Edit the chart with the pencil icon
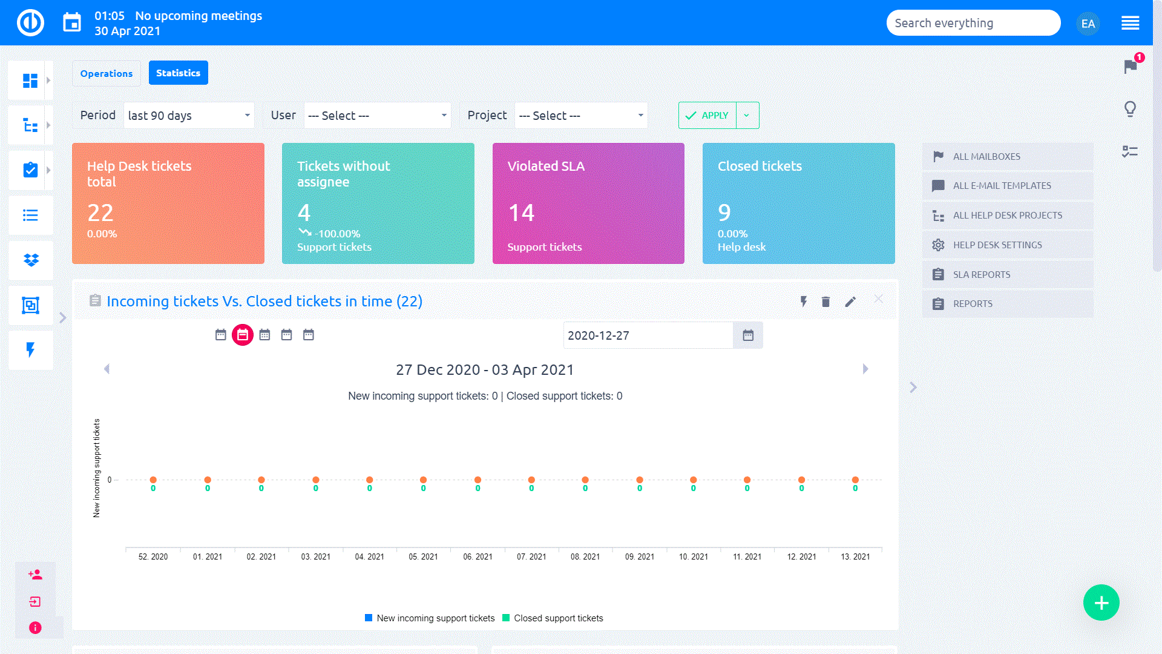Viewport: 1162px width, 654px height. point(851,301)
